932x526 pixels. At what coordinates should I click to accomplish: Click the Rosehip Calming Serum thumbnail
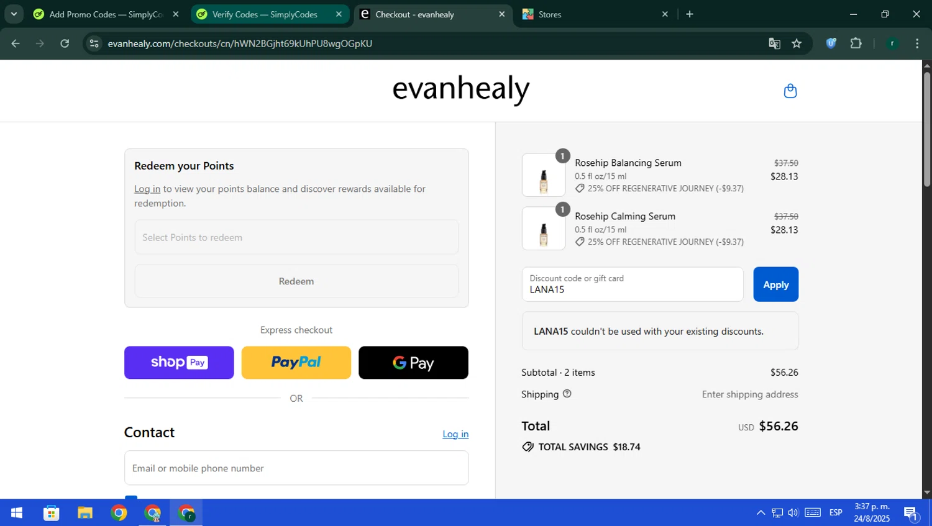544,229
